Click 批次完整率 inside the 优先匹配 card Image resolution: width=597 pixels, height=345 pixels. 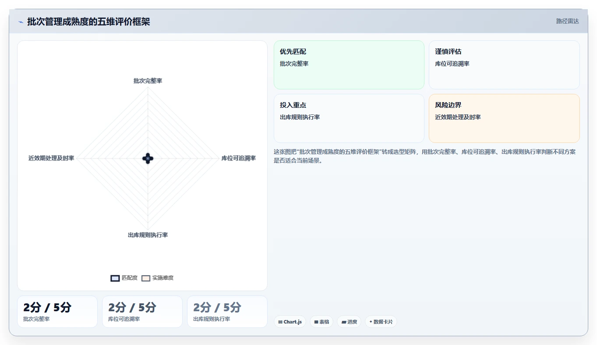tap(294, 64)
